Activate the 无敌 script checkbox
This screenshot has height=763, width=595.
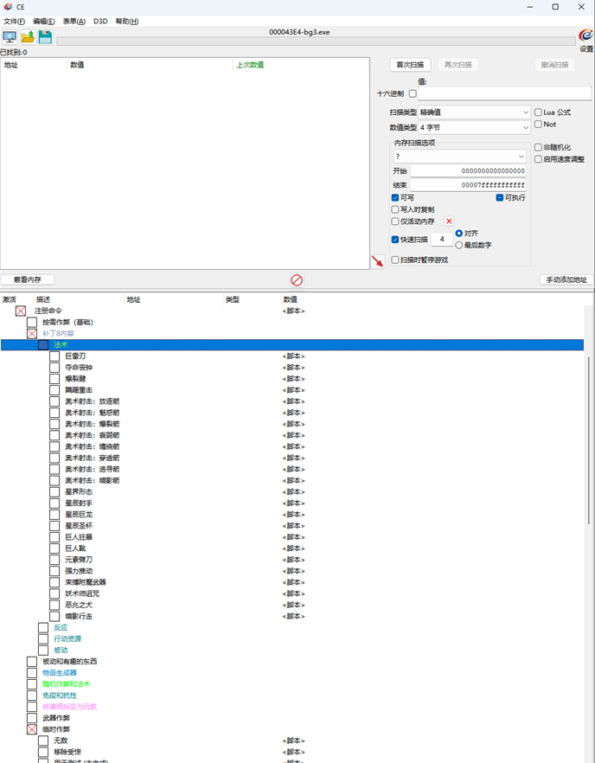tap(43, 741)
